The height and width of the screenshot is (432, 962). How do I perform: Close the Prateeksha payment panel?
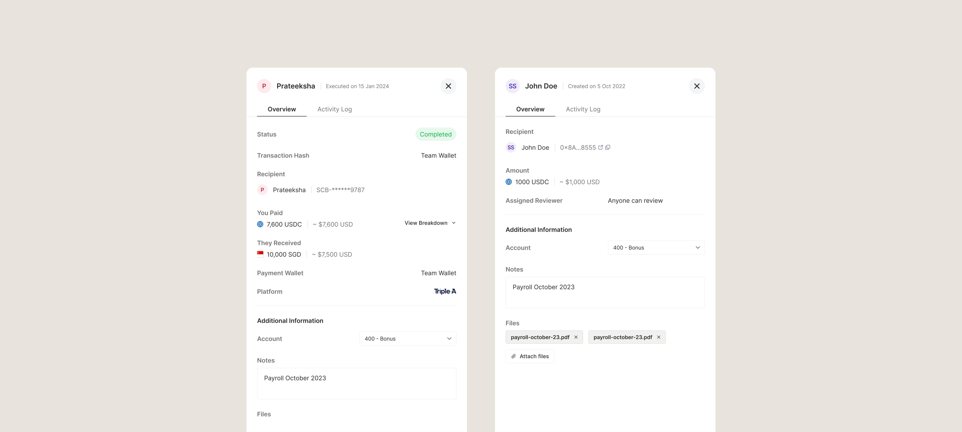coord(448,86)
